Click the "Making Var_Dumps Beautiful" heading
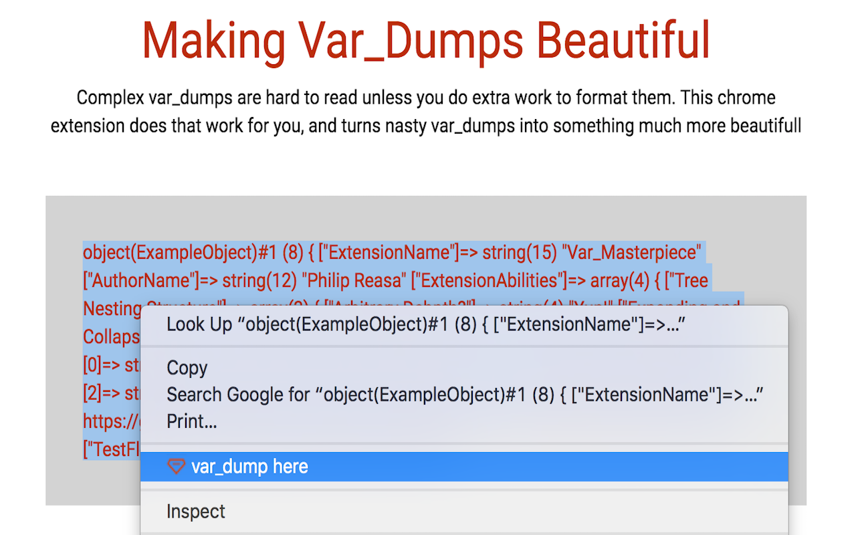Image resolution: width=856 pixels, height=535 pixels. pos(426,40)
